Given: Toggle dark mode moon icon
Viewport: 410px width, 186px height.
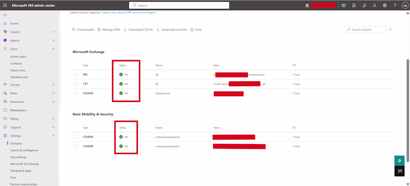Looking at the screenshot, I should [364, 5].
